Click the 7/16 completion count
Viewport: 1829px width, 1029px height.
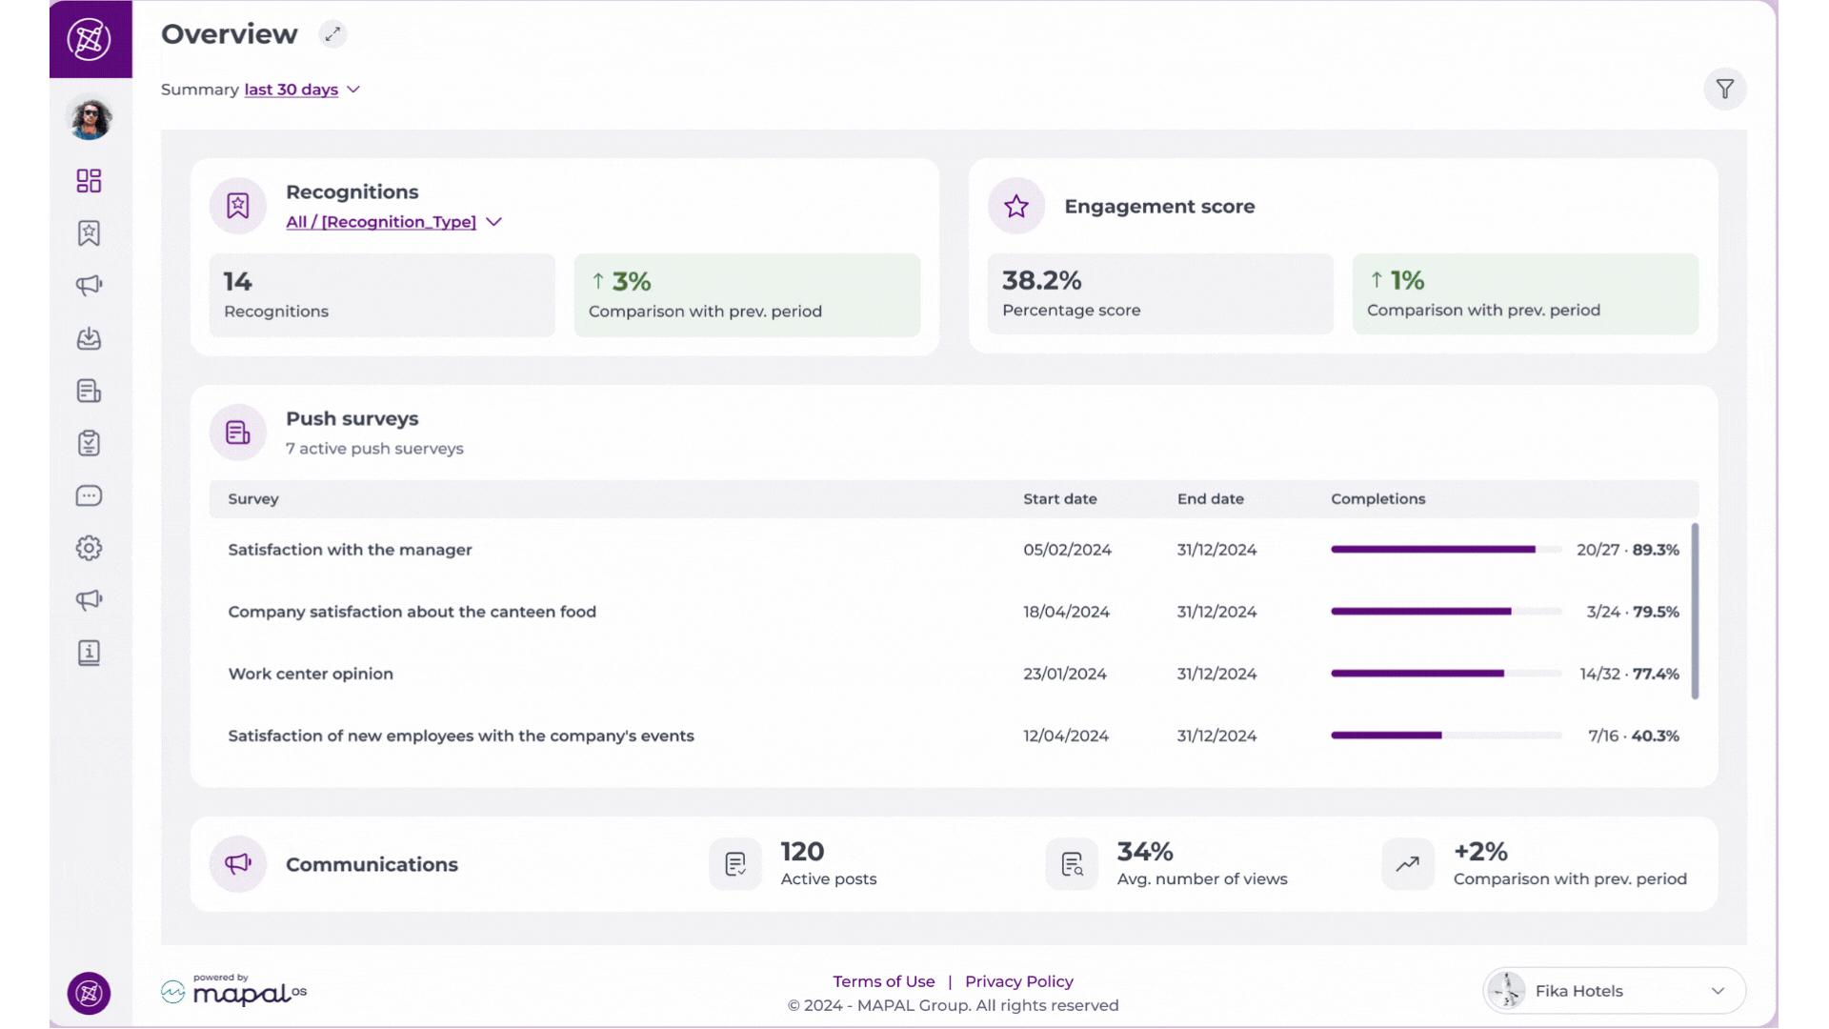(1603, 736)
